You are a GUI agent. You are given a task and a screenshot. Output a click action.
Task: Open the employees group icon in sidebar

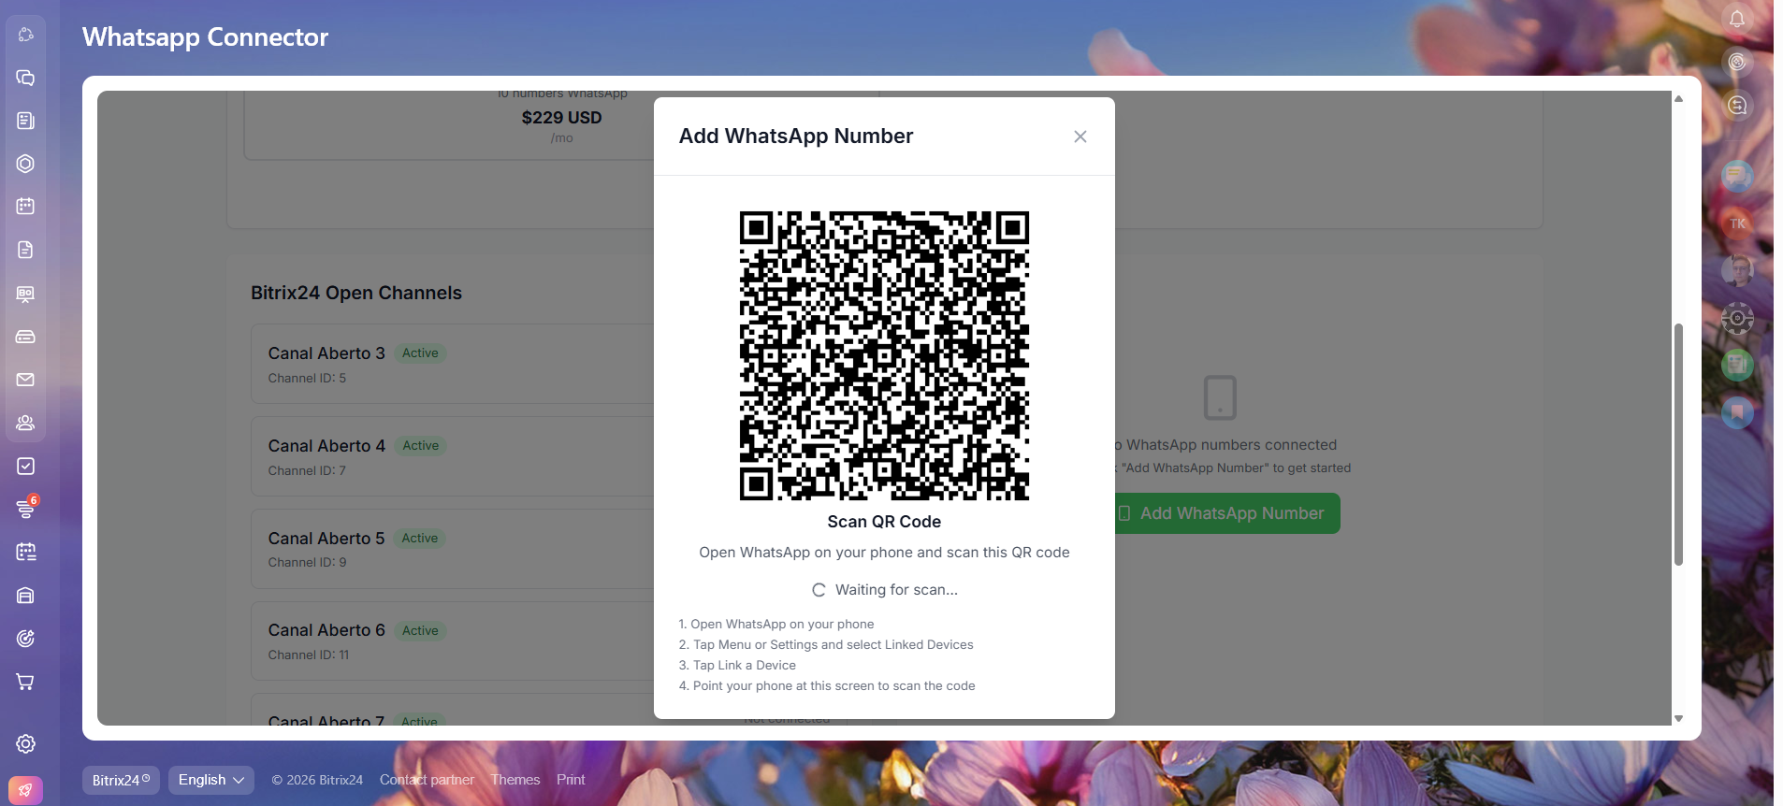(x=25, y=423)
